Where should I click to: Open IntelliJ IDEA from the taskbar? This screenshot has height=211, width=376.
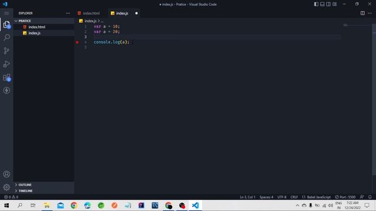click(x=141, y=205)
